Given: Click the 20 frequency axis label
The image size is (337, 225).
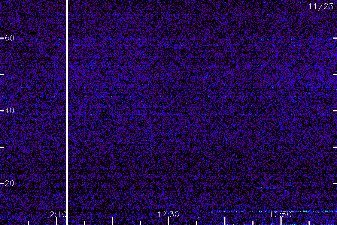Looking at the screenshot, I should pos(9,183).
